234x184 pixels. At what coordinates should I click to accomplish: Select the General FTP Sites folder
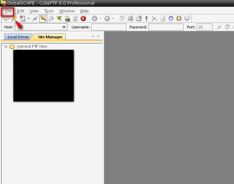click(x=32, y=46)
